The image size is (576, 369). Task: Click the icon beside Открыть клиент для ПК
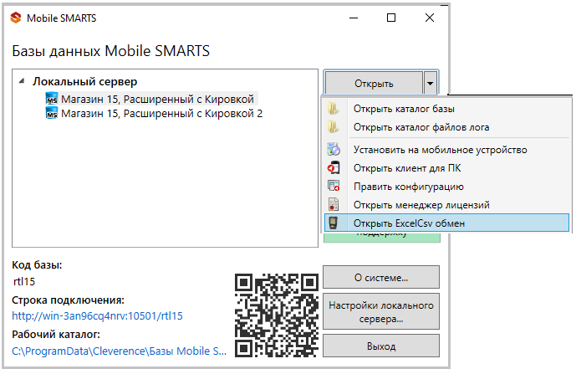tap(334, 167)
